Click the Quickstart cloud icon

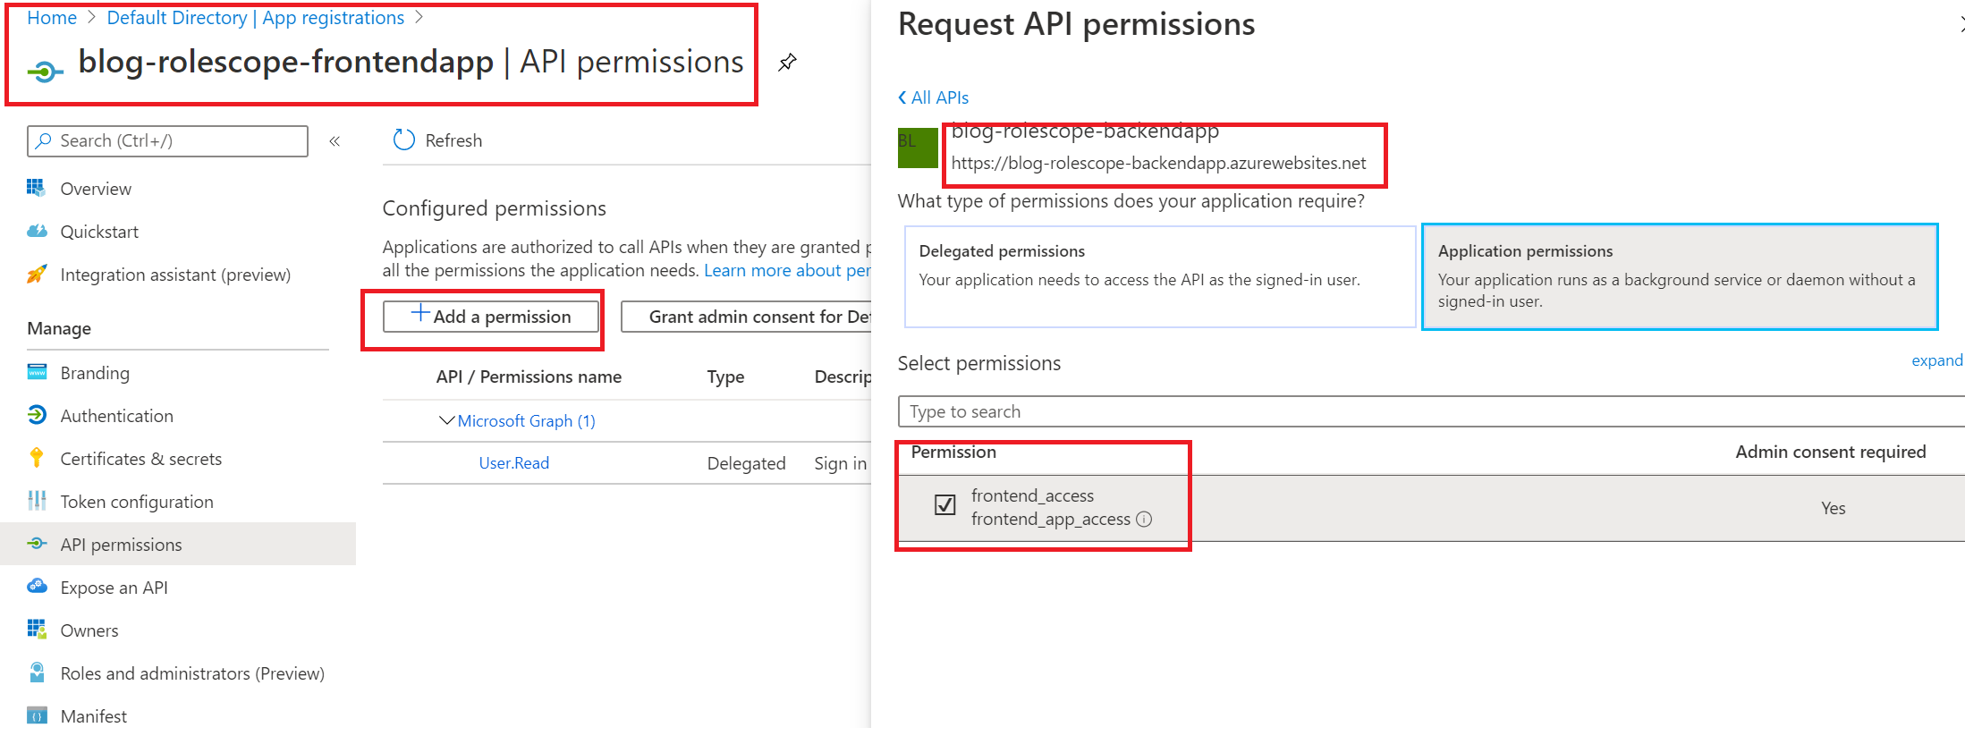(37, 231)
